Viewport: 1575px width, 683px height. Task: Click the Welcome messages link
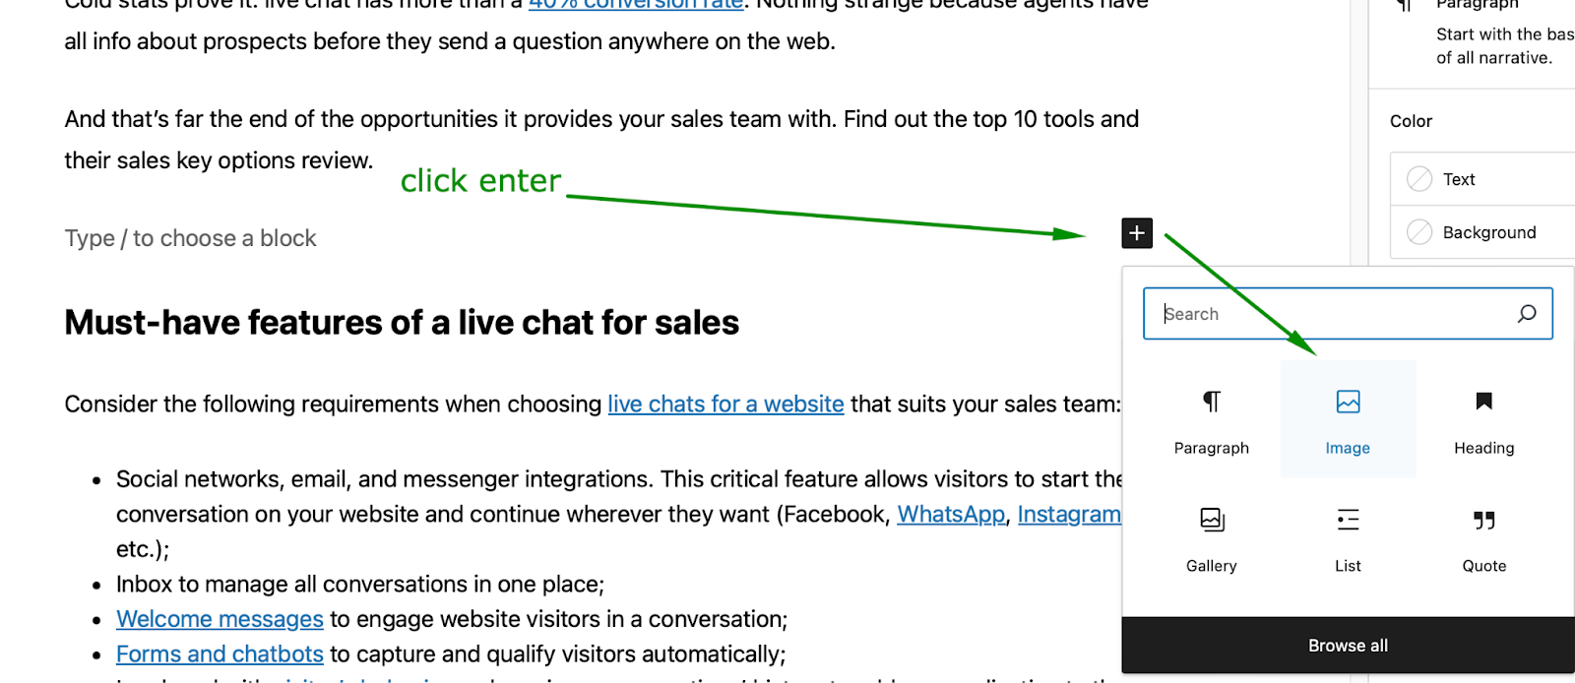(x=219, y=618)
